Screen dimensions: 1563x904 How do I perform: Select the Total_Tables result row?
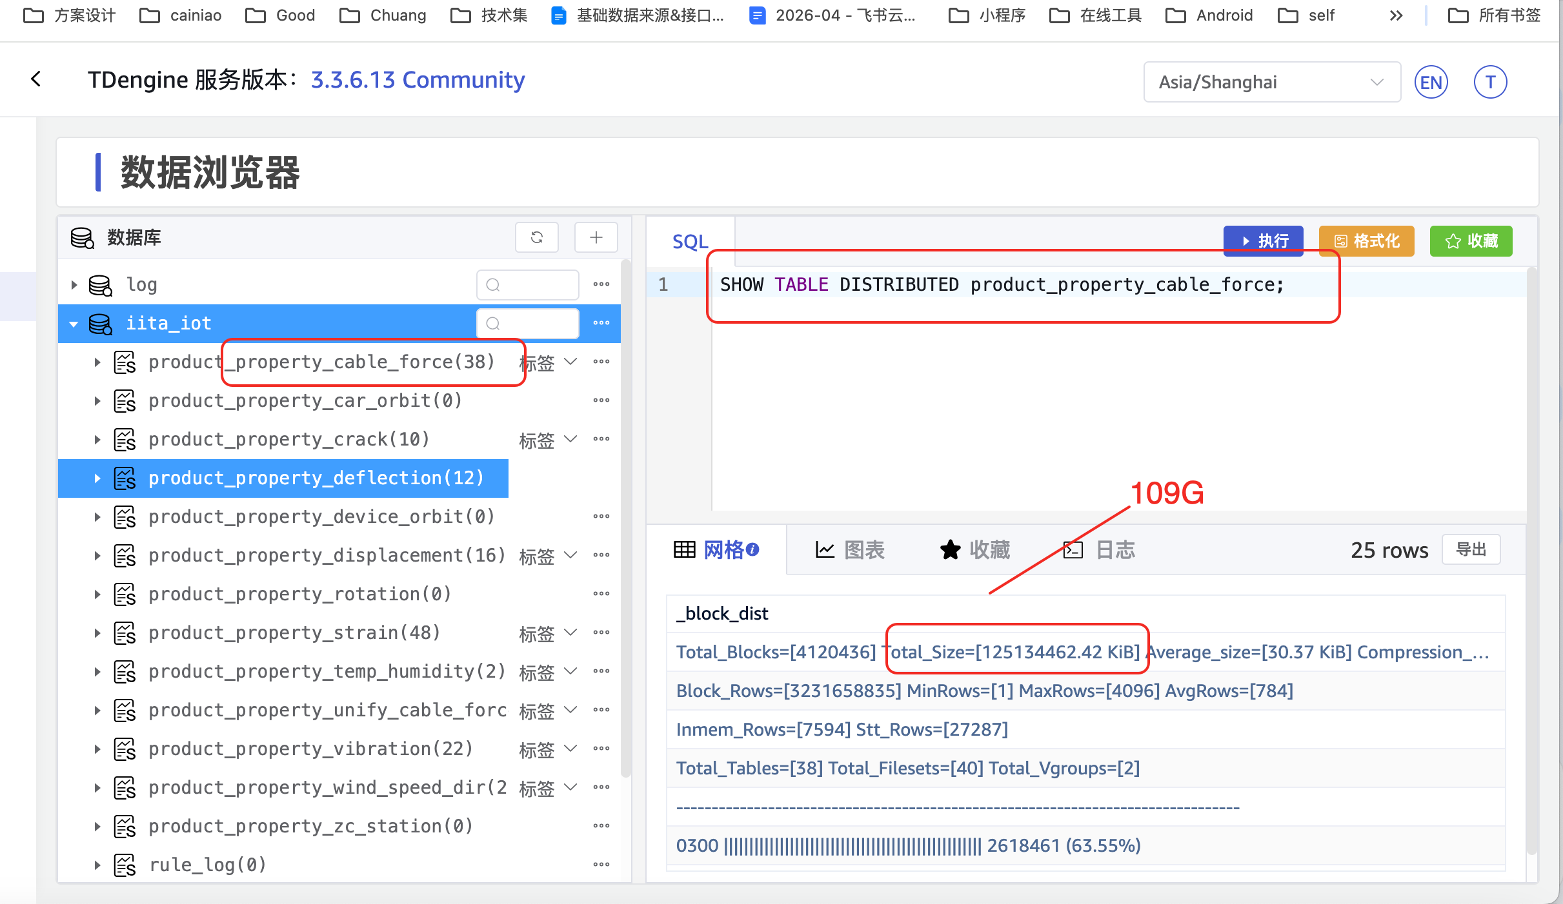[x=1085, y=768]
